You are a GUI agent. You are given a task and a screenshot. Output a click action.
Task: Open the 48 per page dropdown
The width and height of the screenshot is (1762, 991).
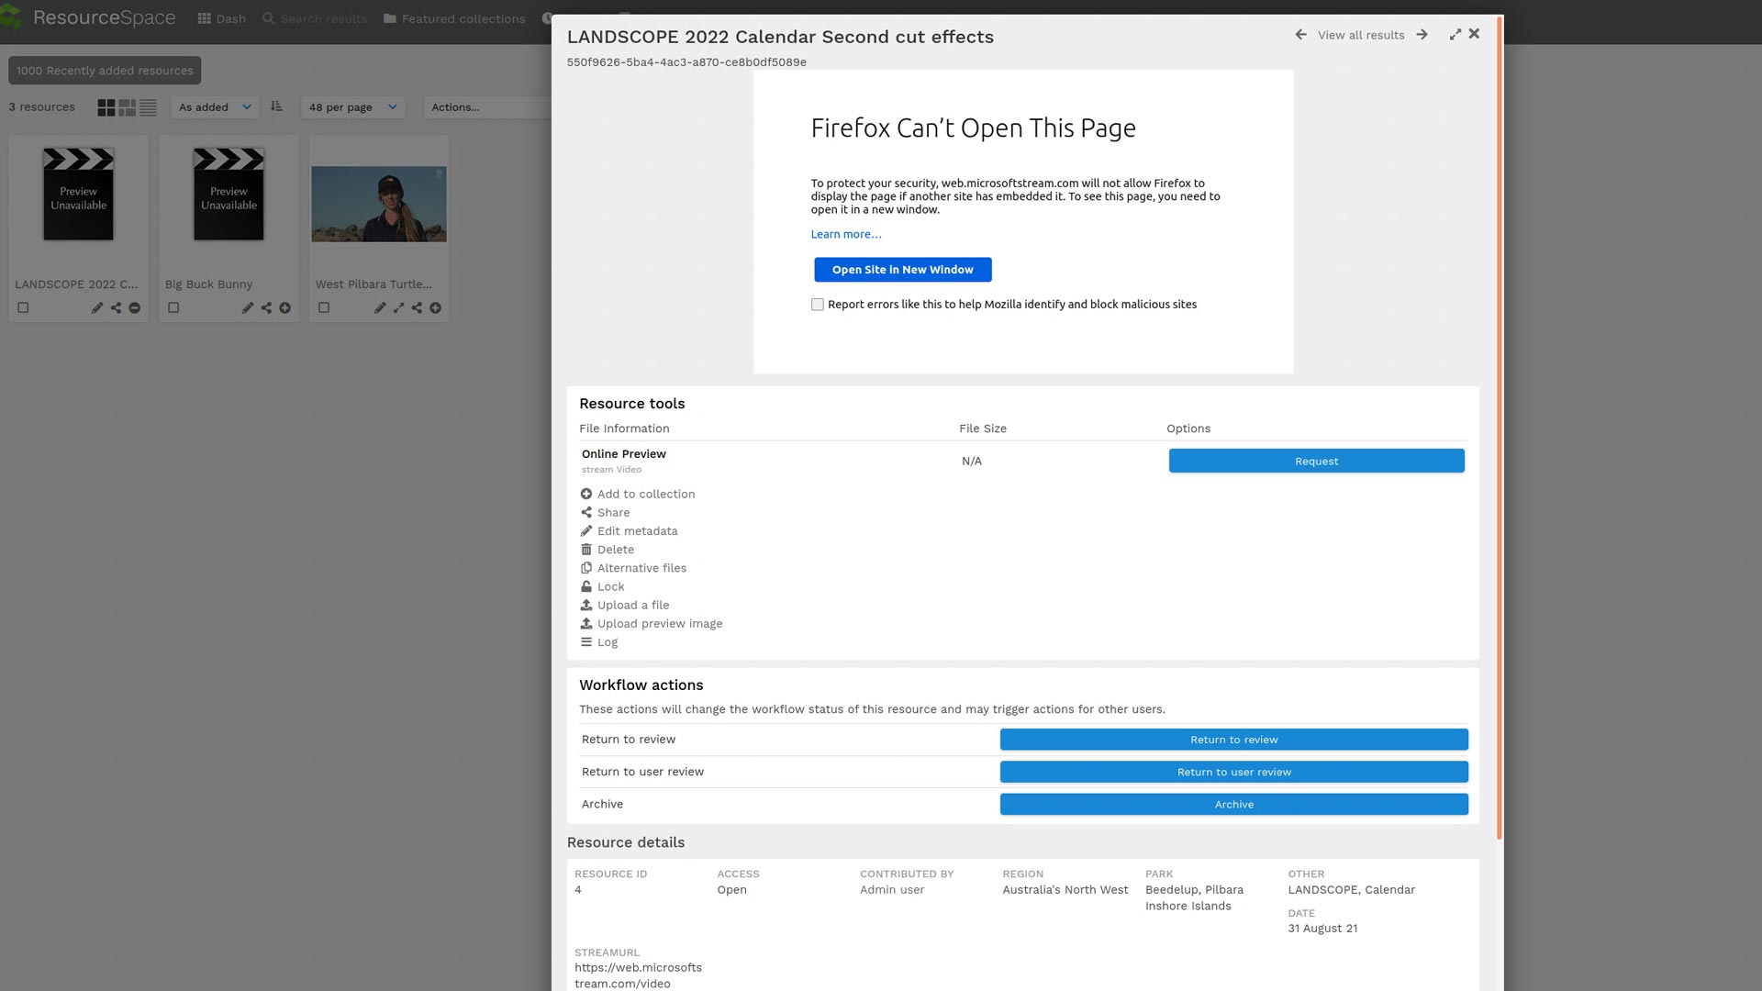coord(352,107)
